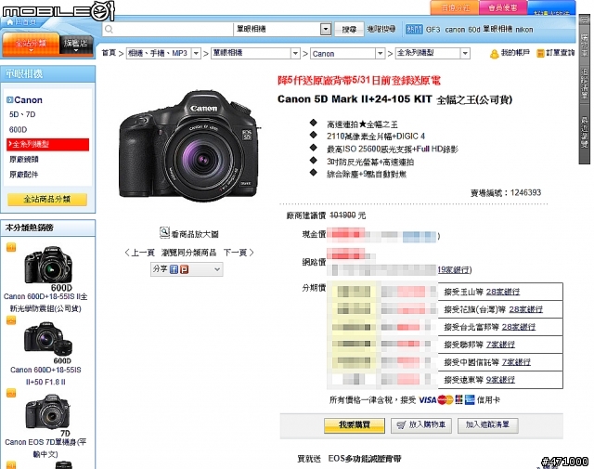The image size is (594, 469).
Task: Click the rank badge above Canon EOS 7D
Action: (x=11, y=393)
